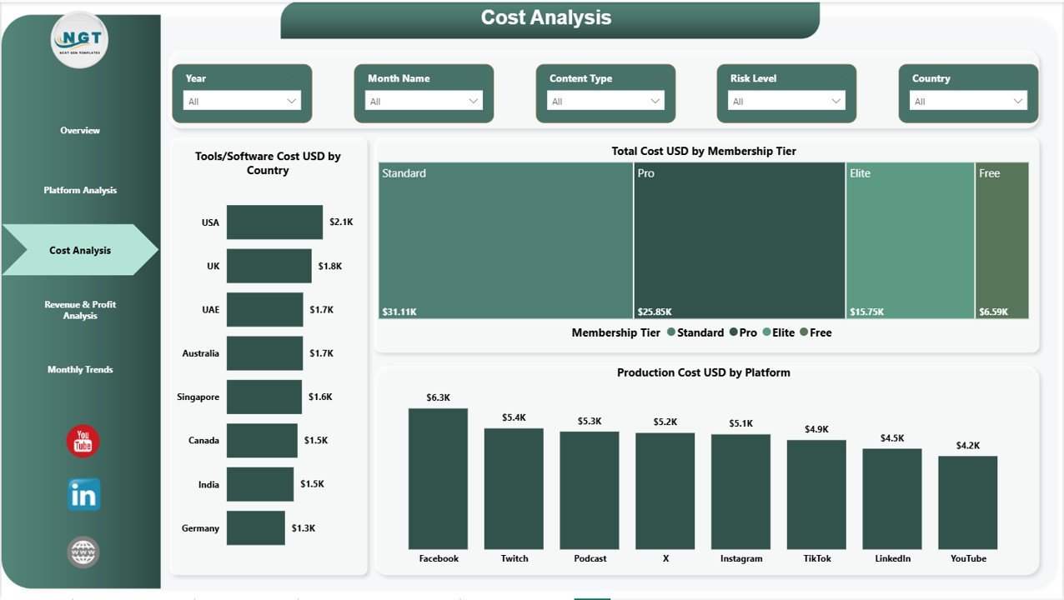Click the NGT logo at top of sidebar

click(80, 39)
